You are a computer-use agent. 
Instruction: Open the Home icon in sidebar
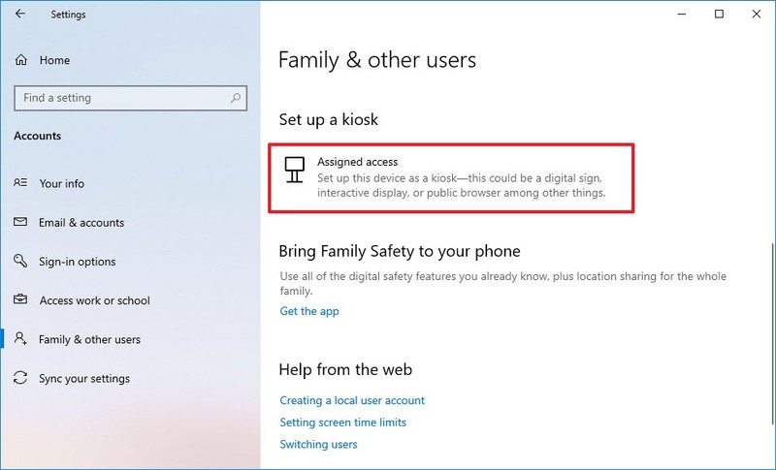coord(20,60)
